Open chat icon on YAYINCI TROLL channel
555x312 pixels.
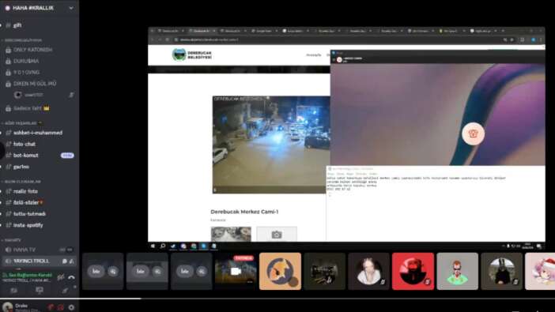(65, 261)
